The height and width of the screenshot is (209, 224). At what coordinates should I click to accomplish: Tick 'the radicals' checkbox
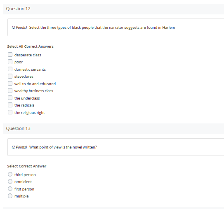point(10,105)
